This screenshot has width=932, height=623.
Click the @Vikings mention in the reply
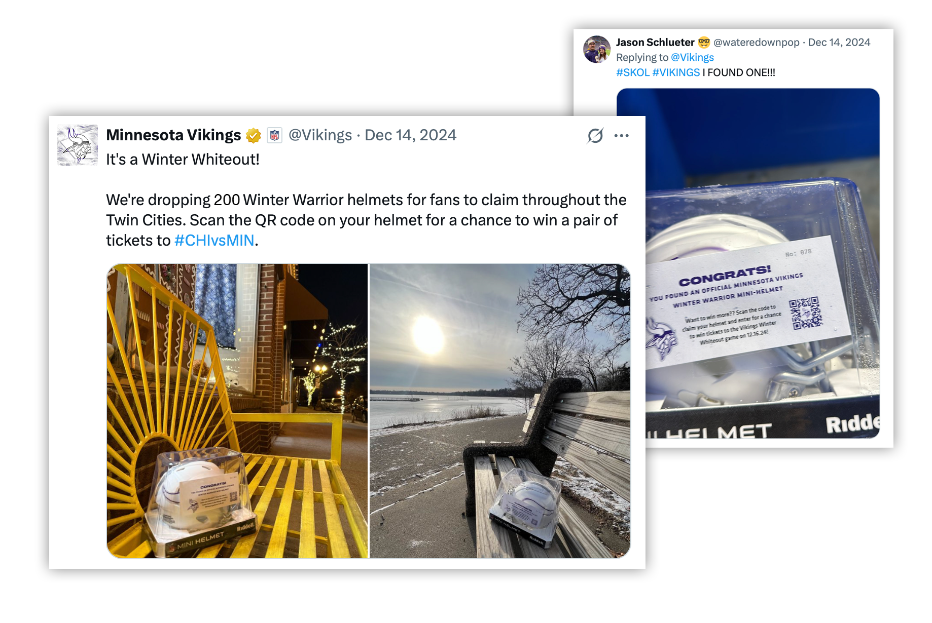[692, 57]
